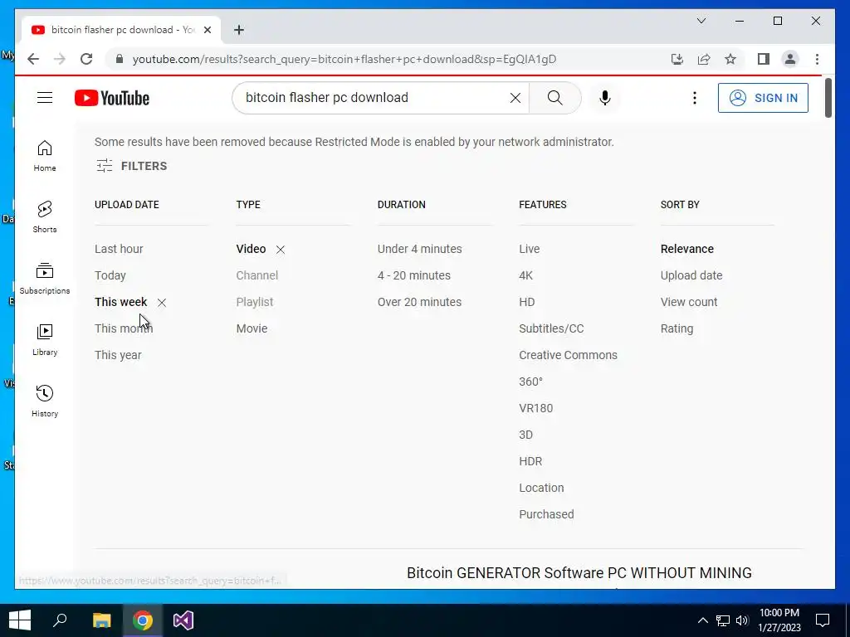Sort results by View count
850x637 pixels.
pyautogui.click(x=688, y=302)
